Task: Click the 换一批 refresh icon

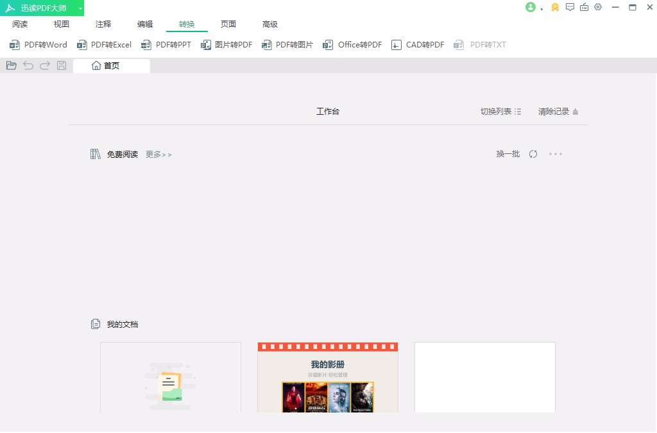Action: click(x=533, y=154)
